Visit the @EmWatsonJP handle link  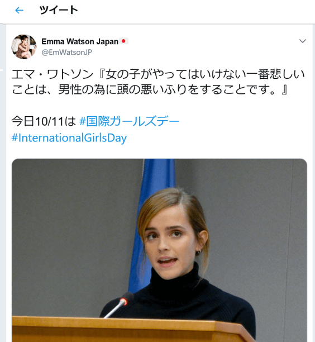[66, 52]
